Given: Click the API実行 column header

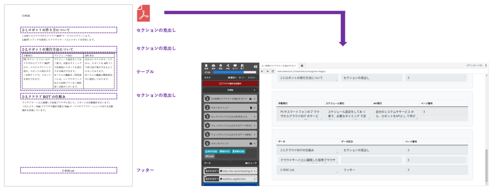Looking at the screenshot, I should pyautogui.click(x=378, y=103).
